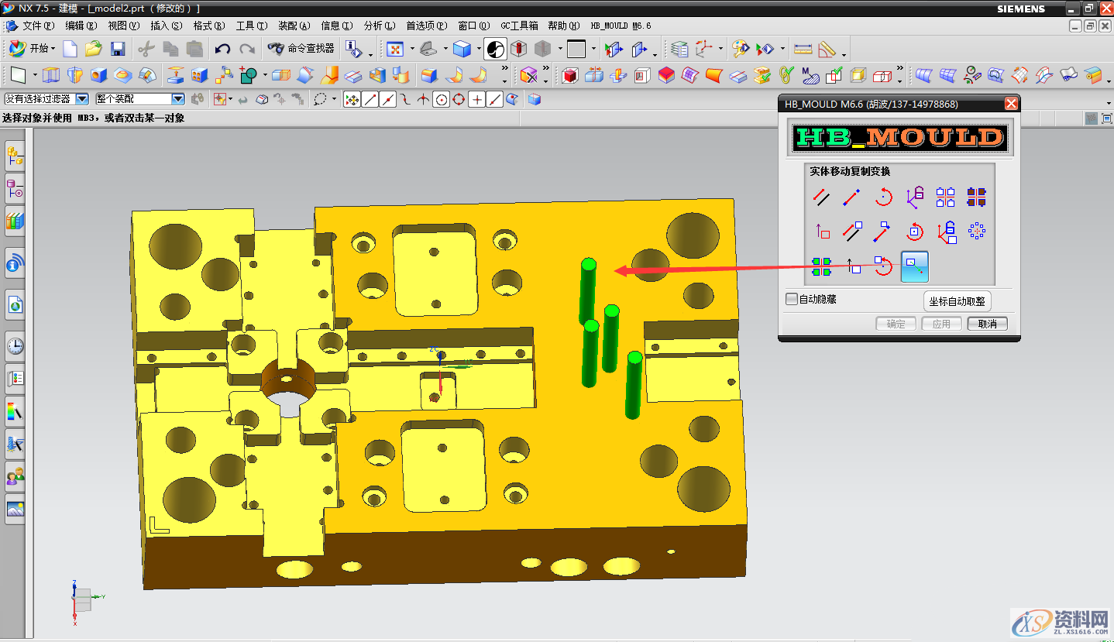Click the Undo arrow icon
The height and width of the screenshot is (642, 1114).
(223, 49)
